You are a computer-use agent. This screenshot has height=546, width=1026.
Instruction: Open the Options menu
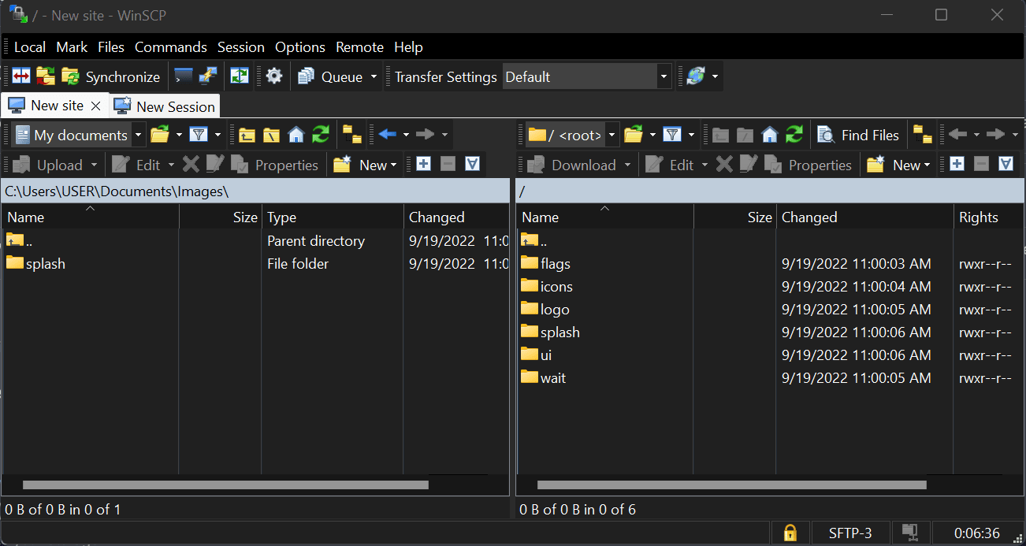click(300, 47)
